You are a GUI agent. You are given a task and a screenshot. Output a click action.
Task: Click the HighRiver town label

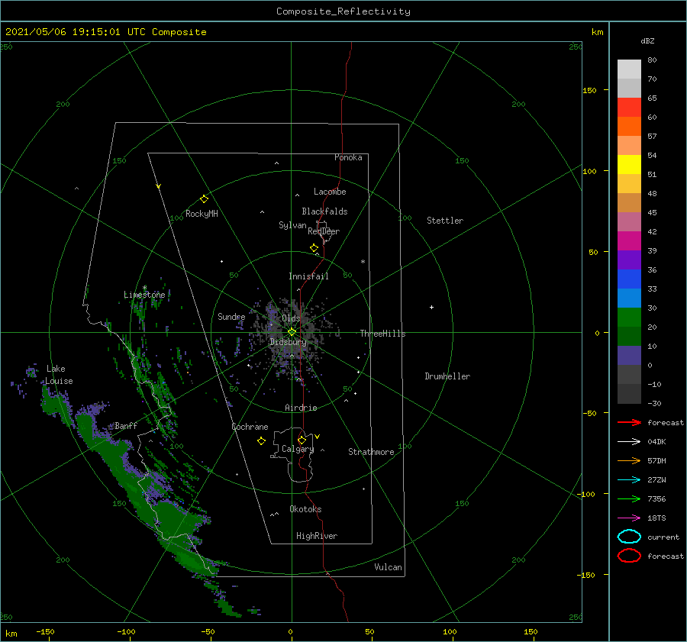[317, 536]
